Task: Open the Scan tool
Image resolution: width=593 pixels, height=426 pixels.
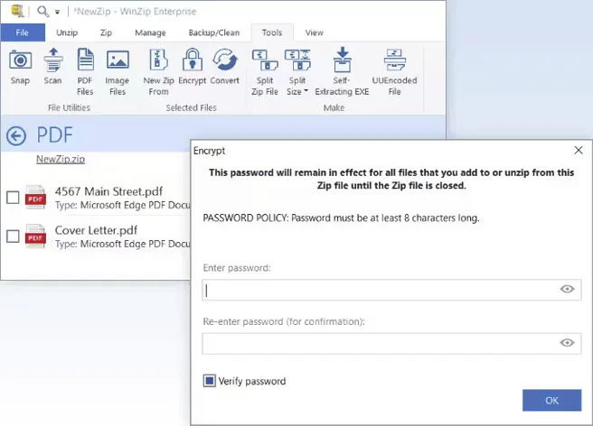Action: tap(52, 67)
